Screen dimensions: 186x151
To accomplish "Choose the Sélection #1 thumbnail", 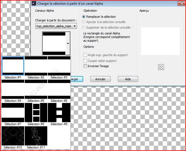I will 13,66.
